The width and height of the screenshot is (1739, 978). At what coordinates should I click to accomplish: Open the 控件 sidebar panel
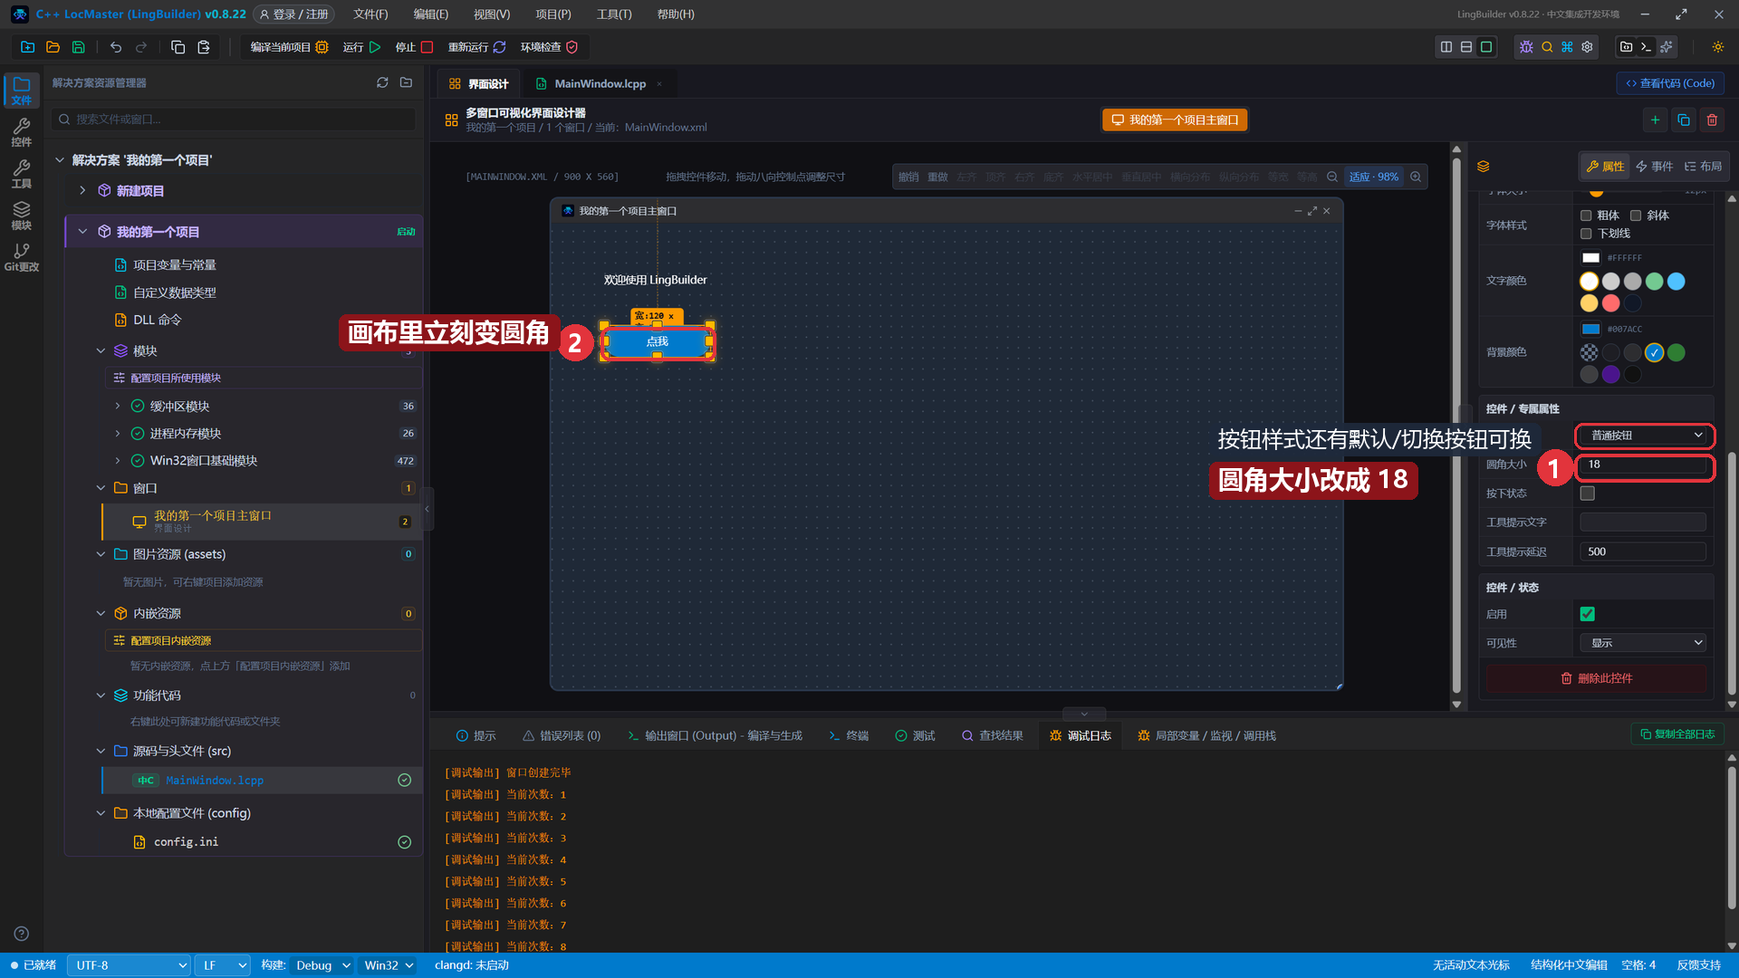coord(22,132)
